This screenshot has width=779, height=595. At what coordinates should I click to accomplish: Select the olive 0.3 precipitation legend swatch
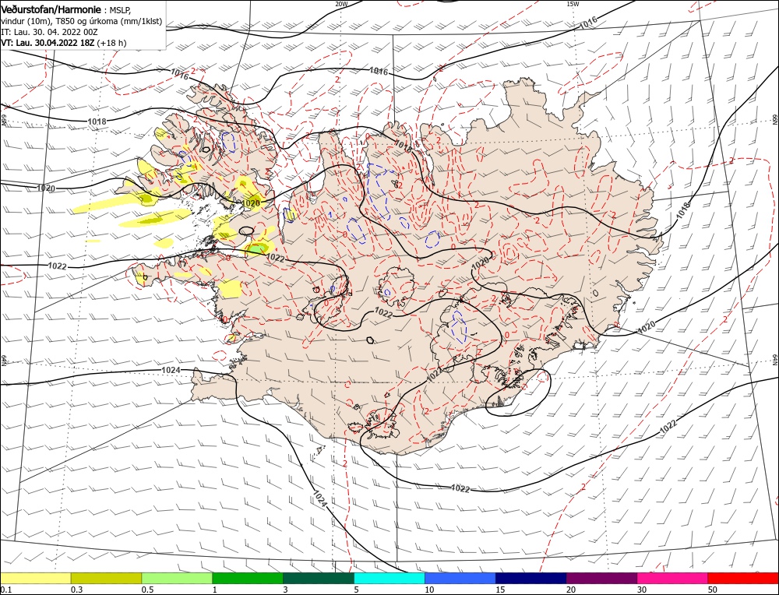[x=106, y=578]
